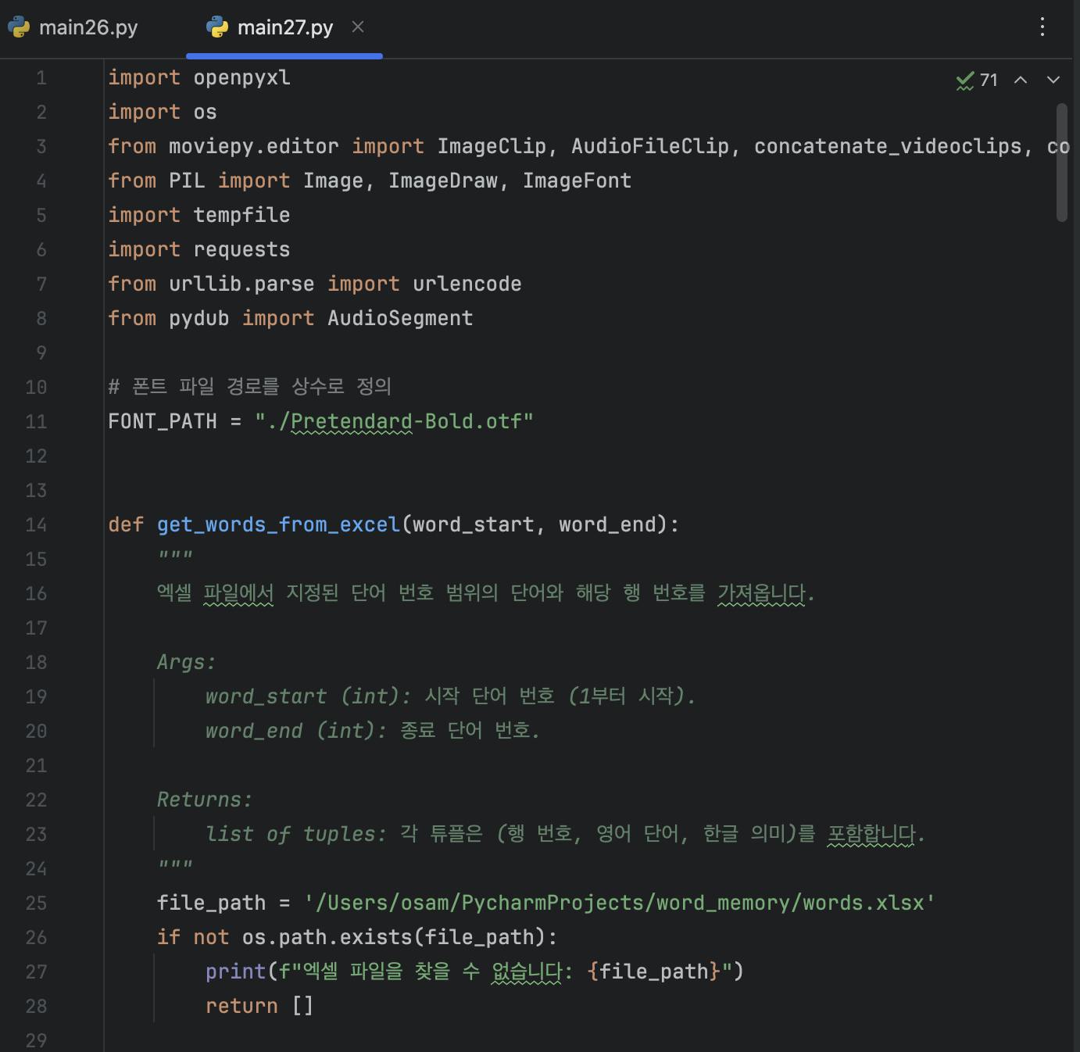Screen dimensions: 1080x1052
Task: Jump to next highlighted problem arrow
Action: (1053, 80)
